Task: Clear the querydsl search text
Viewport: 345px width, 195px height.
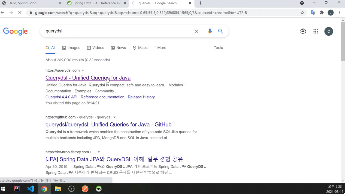Action: 196,31
